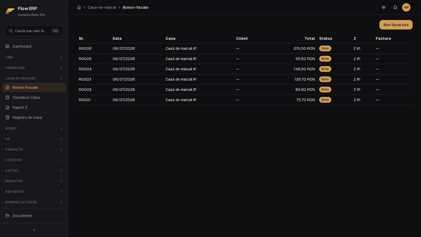Expand the STOCURI section
421x237 pixels.
(x=34, y=160)
